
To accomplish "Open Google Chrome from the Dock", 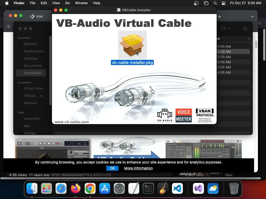I will pos(90,188).
